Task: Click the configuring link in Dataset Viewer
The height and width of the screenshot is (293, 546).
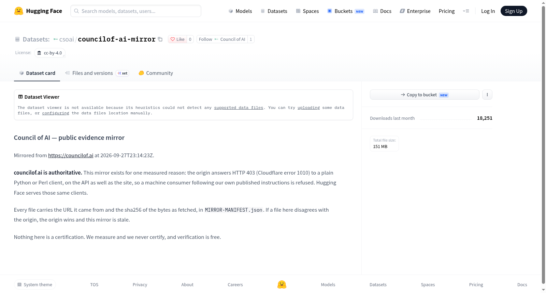Action: pyautogui.click(x=56, y=113)
